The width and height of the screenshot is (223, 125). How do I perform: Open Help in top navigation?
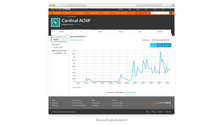coord(146,9)
